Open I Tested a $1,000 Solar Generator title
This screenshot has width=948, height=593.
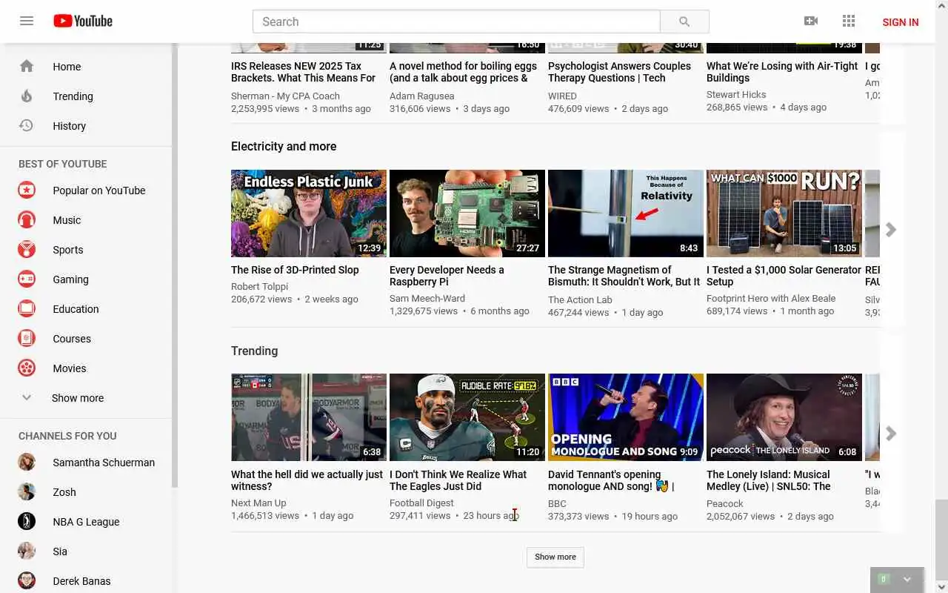(x=784, y=276)
